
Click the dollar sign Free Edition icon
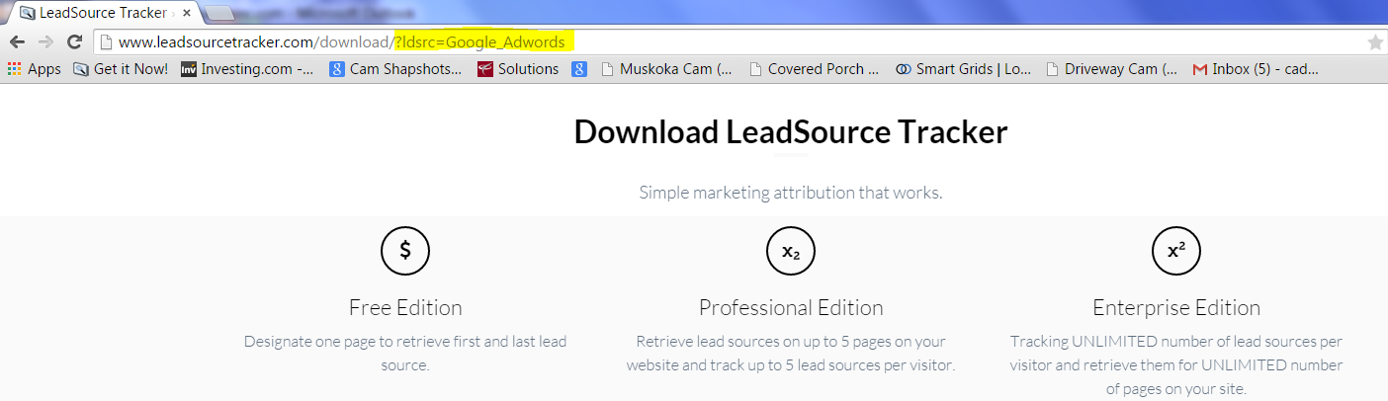[x=405, y=251]
